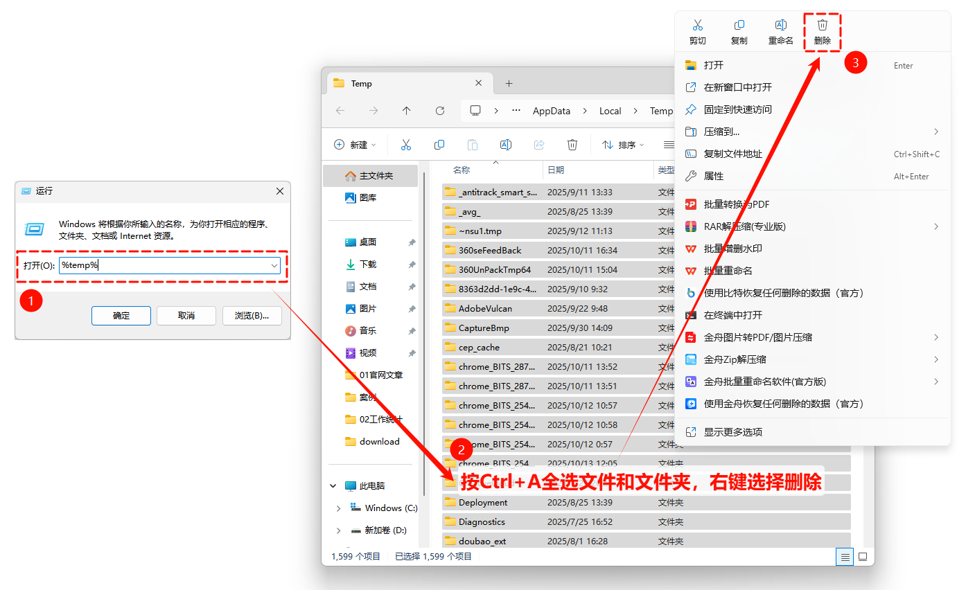This screenshot has width=966, height=590.
Task: Expand the Windows (C:) drive tree node
Action: [338, 508]
